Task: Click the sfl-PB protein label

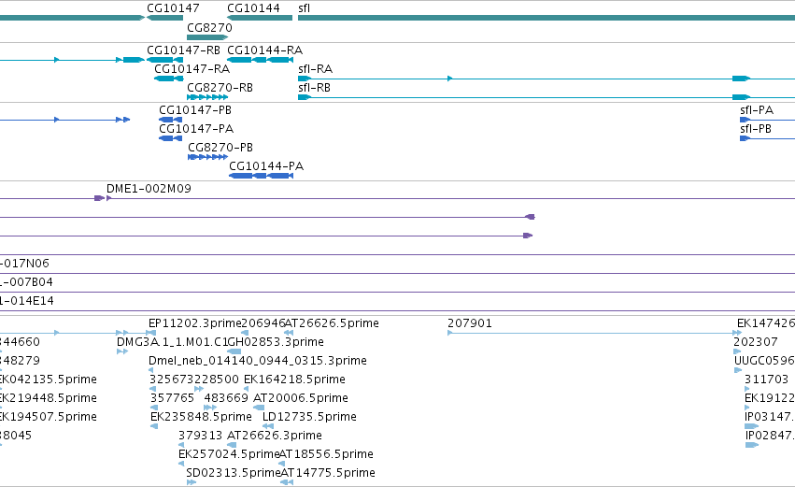Action: coord(756,129)
